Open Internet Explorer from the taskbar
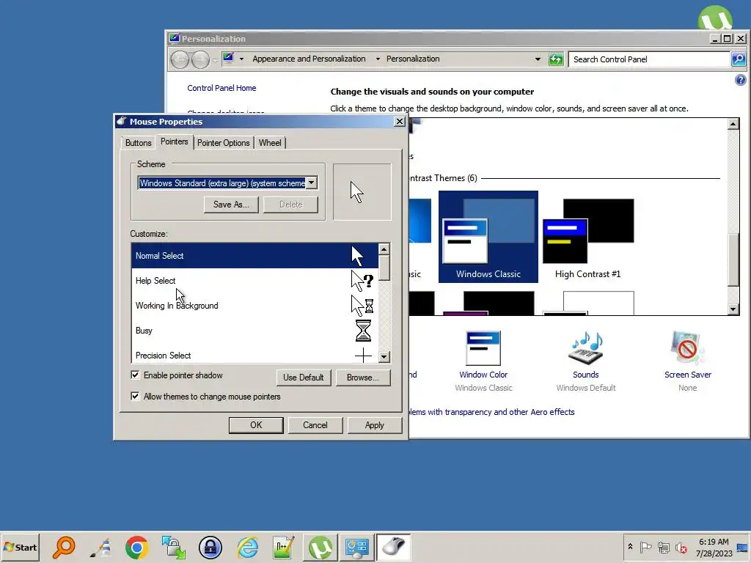Image resolution: width=751 pixels, height=563 pixels. pos(248,547)
